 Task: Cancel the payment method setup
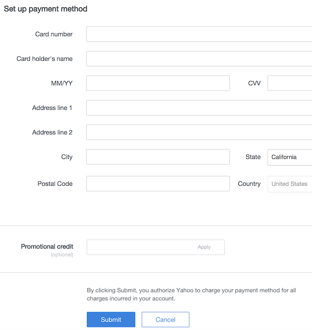pos(165,320)
